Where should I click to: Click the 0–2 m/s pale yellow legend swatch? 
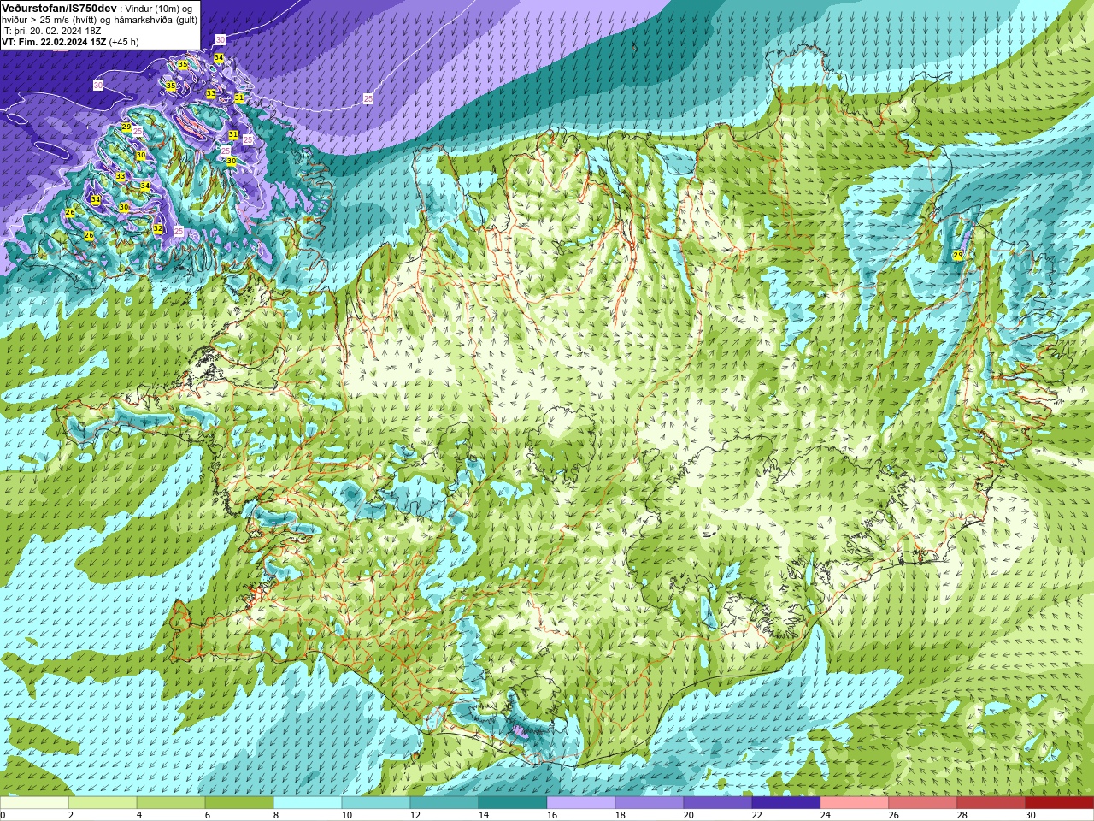click(x=34, y=803)
